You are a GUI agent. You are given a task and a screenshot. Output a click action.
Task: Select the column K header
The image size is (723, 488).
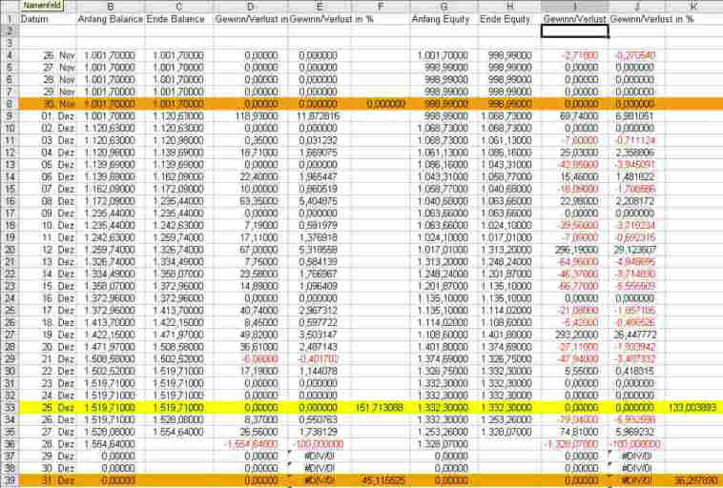[x=692, y=7]
